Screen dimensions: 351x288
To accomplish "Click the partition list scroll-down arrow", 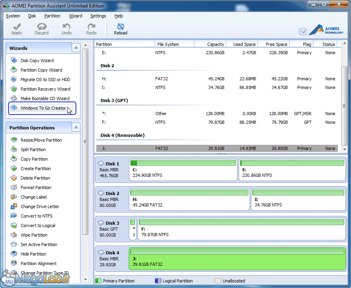I will coord(344,149).
